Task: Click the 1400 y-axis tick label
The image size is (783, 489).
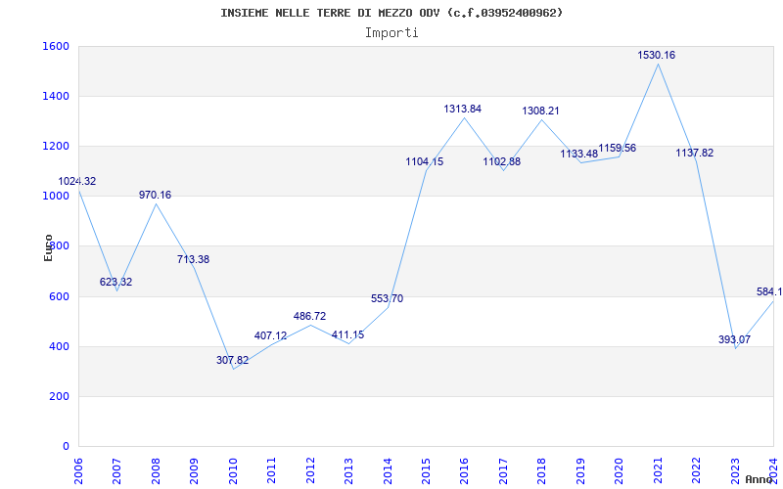Action: 54,96
